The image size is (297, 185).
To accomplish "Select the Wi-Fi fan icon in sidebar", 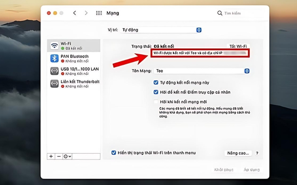I will [54, 46].
